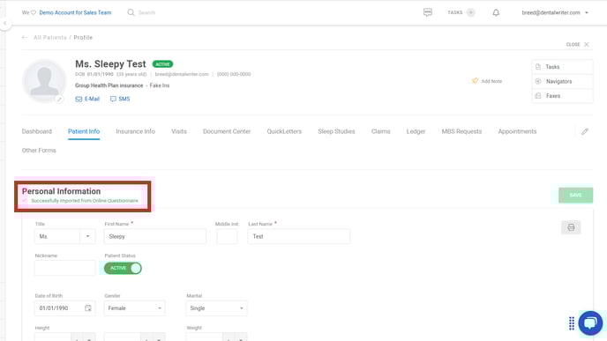607x341 pixels.
Task: Click the All Patients breadcrumb link
Action: (50, 38)
